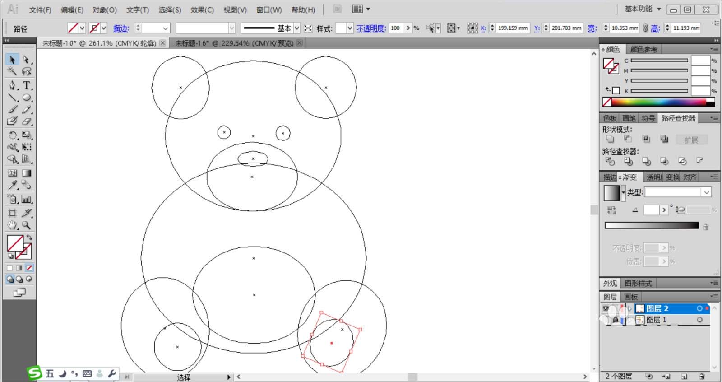The height and width of the screenshot is (382, 722).
Task: Click the Minus Front shape mode icon
Action: pos(628,139)
